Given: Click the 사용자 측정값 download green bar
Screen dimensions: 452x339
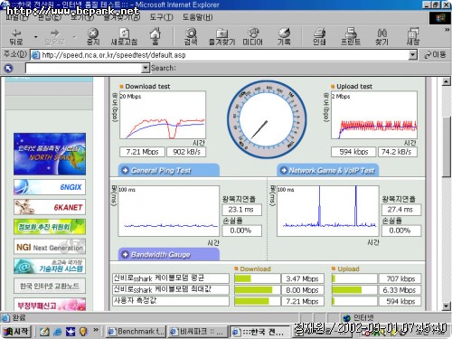Looking at the screenshot, I should 252,301.
